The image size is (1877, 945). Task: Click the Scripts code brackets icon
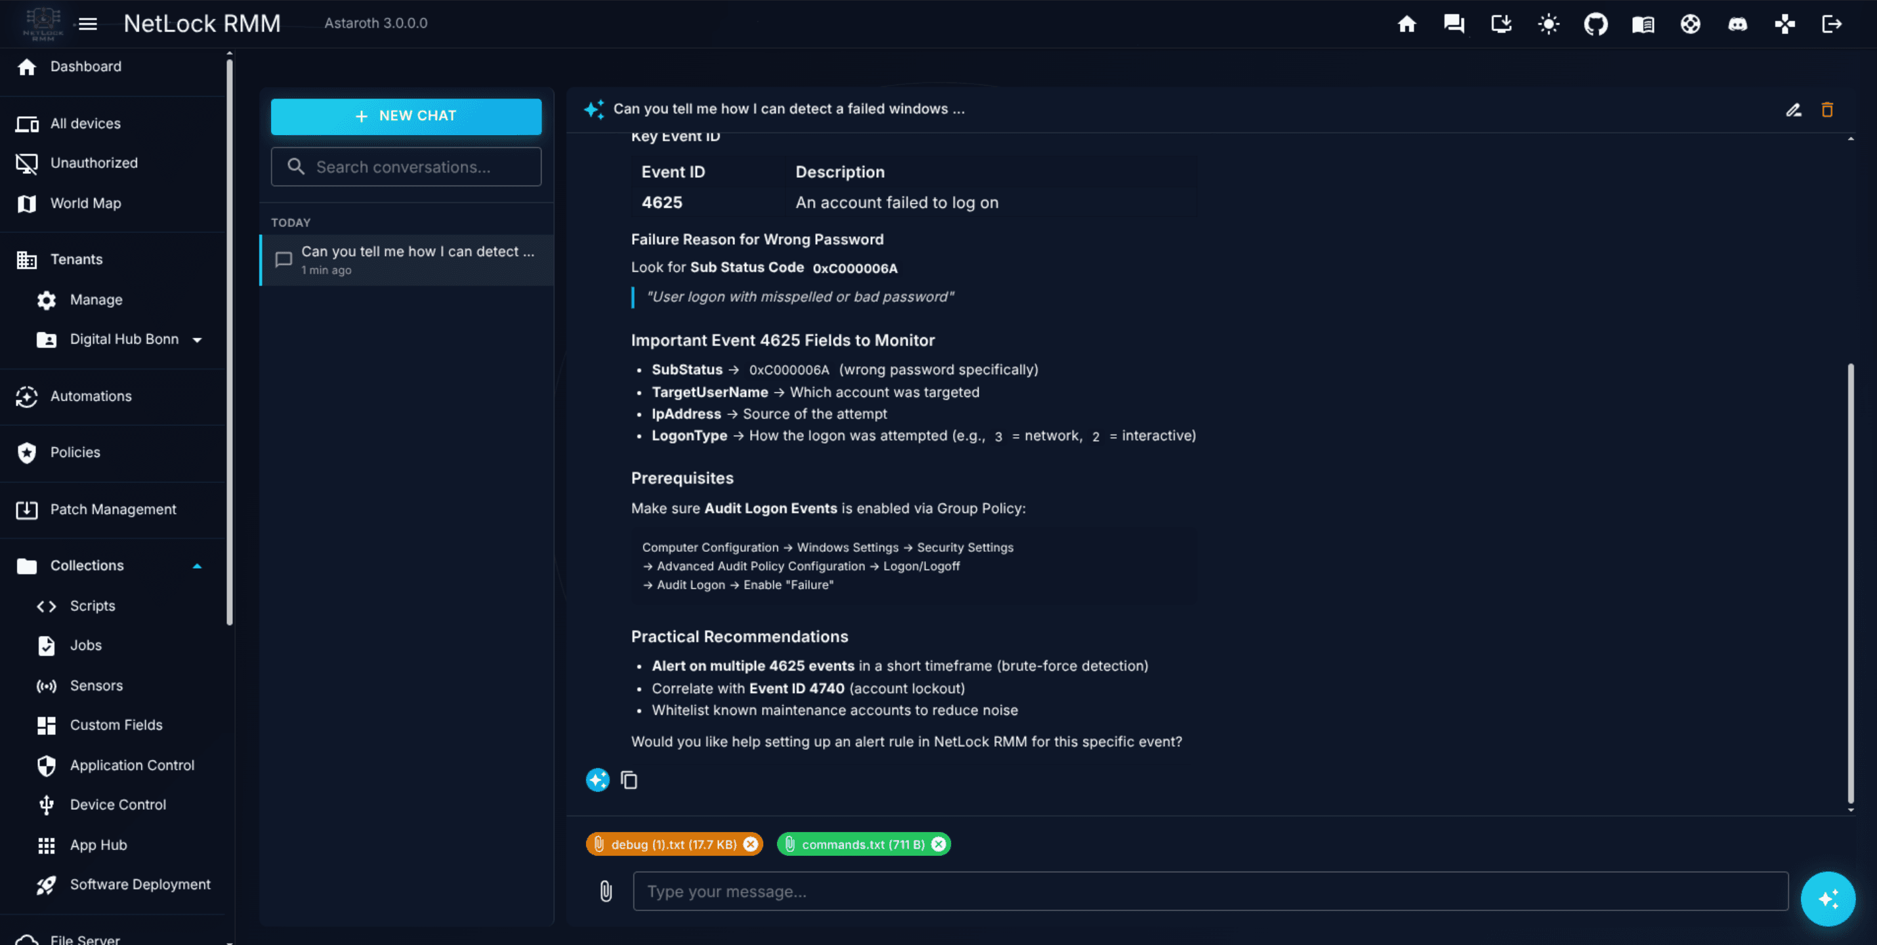(x=47, y=606)
